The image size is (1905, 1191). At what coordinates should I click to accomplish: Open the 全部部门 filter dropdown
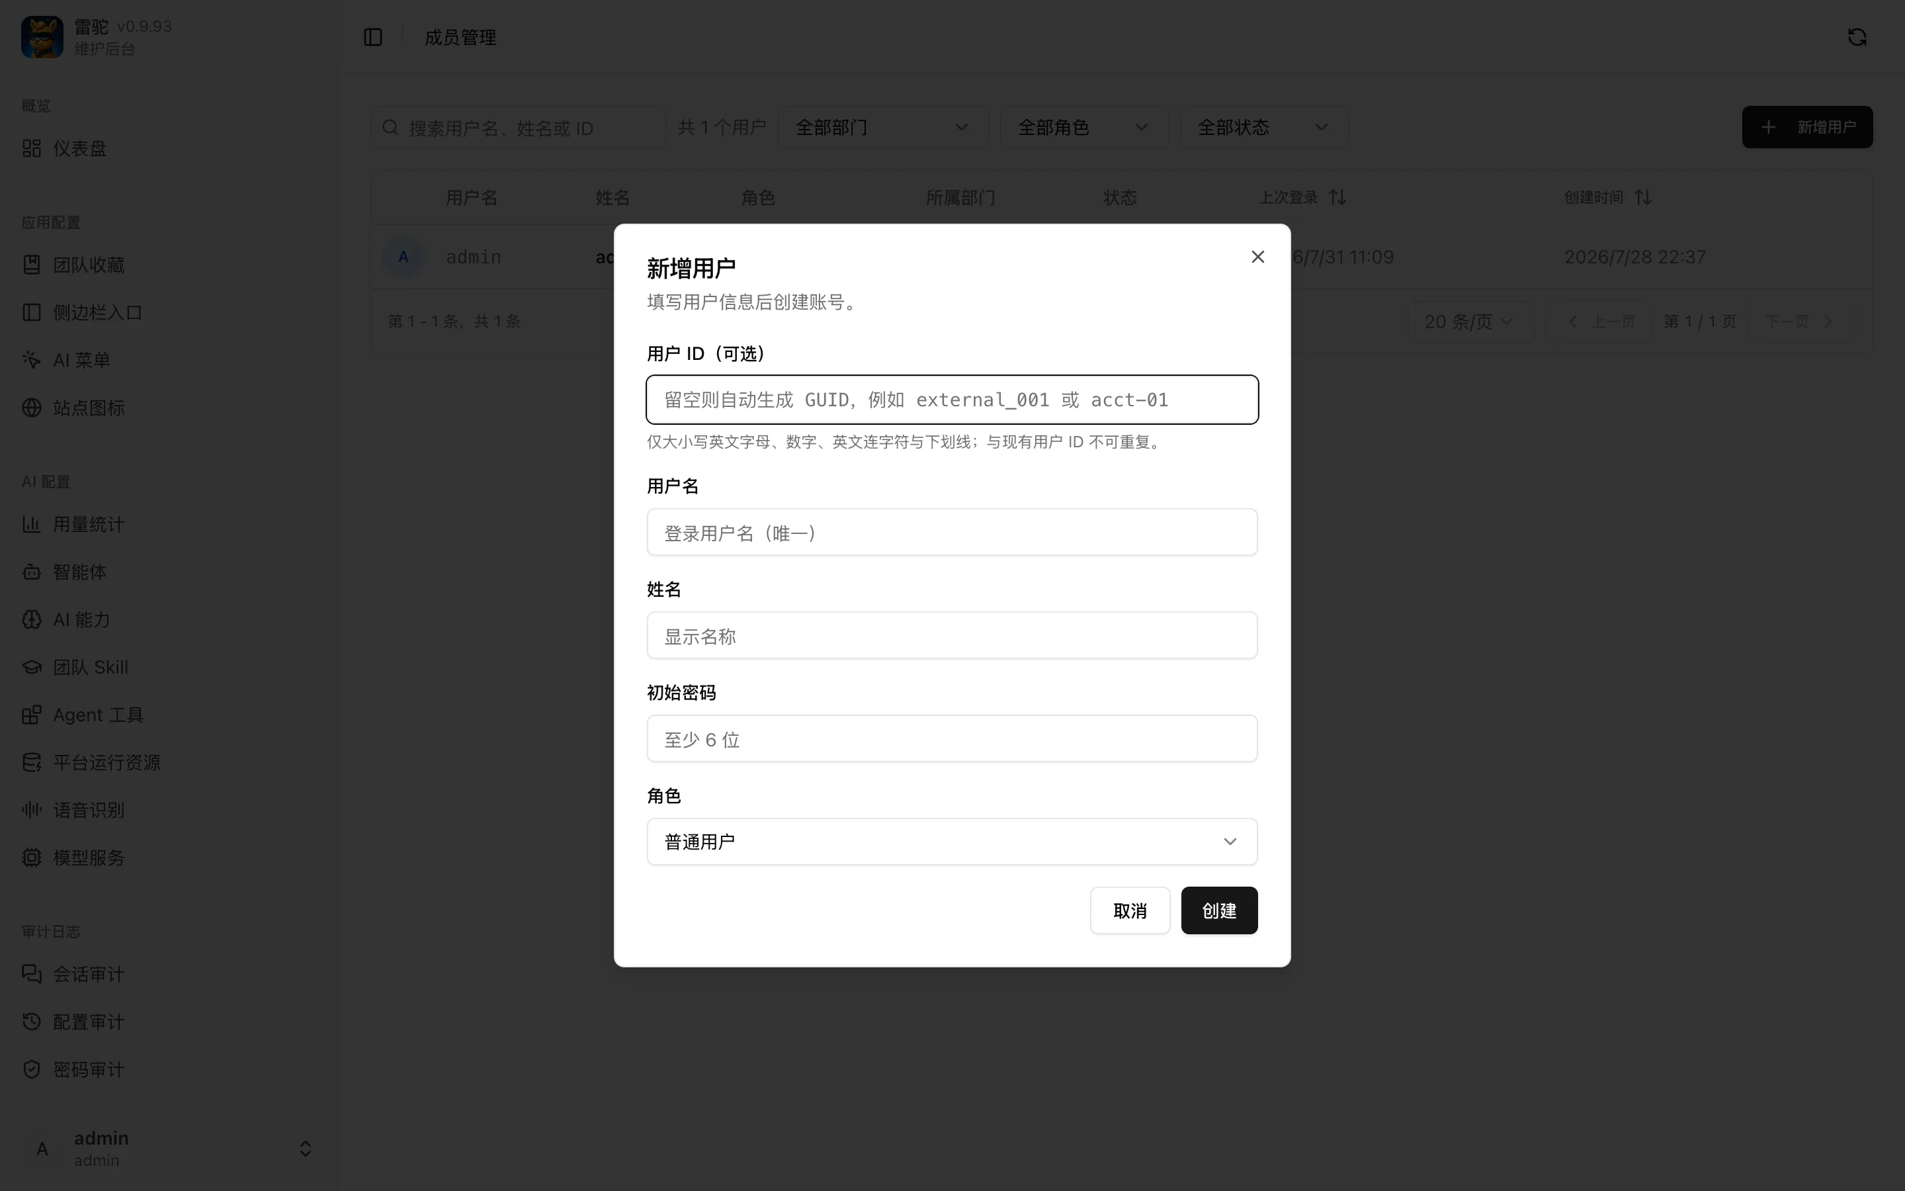(x=882, y=127)
